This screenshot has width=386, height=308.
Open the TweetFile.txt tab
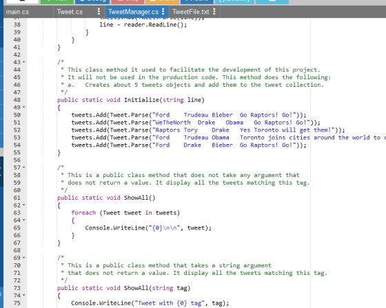(191, 12)
